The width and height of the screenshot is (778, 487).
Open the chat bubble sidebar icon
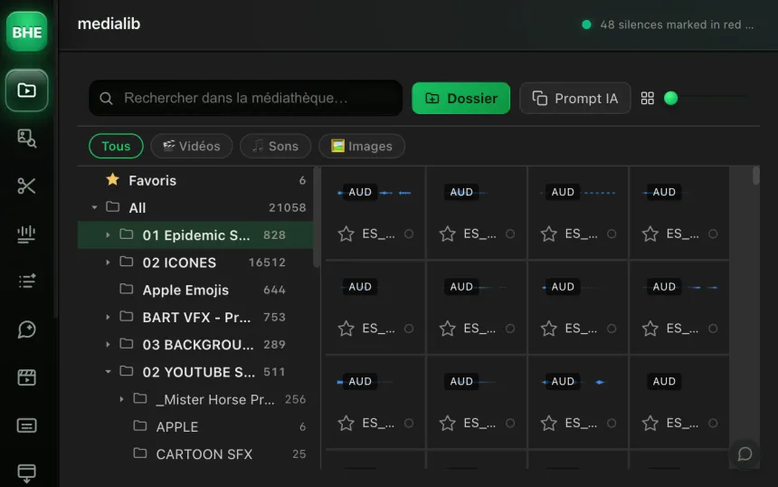click(x=26, y=329)
